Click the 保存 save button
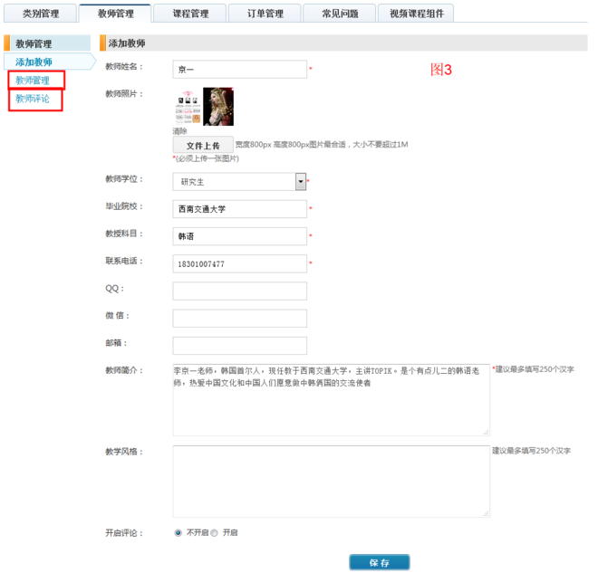This screenshot has height=573, width=598. click(379, 563)
